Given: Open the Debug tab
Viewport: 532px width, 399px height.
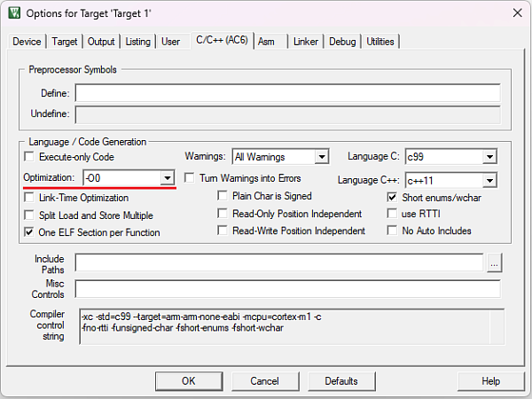Looking at the screenshot, I should (342, 42).
